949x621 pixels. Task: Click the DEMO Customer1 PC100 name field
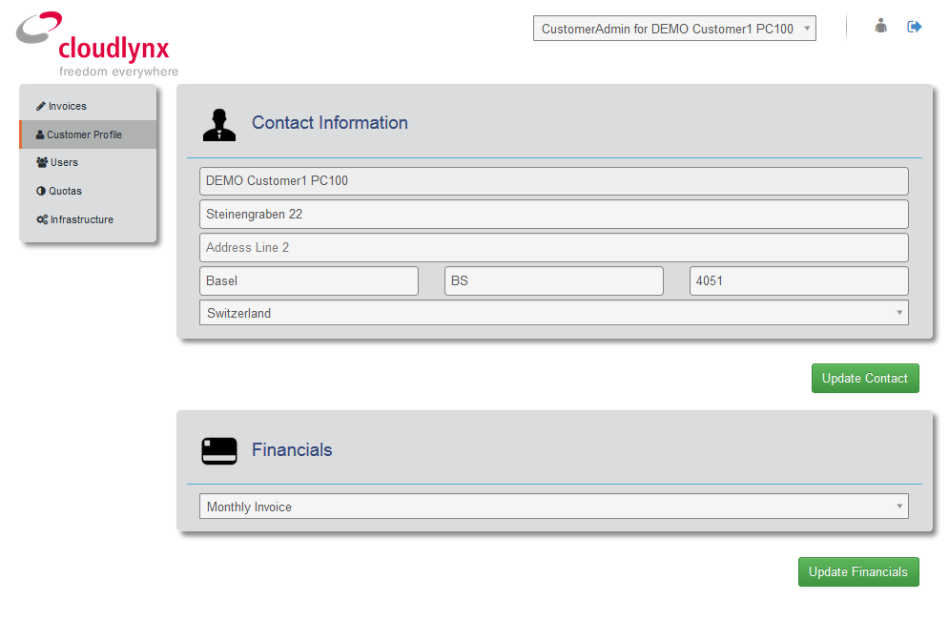(554, 181)
